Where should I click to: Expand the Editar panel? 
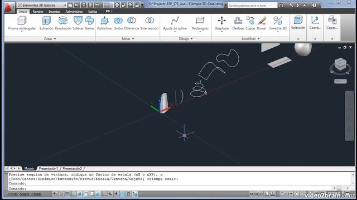pos(128,39)
